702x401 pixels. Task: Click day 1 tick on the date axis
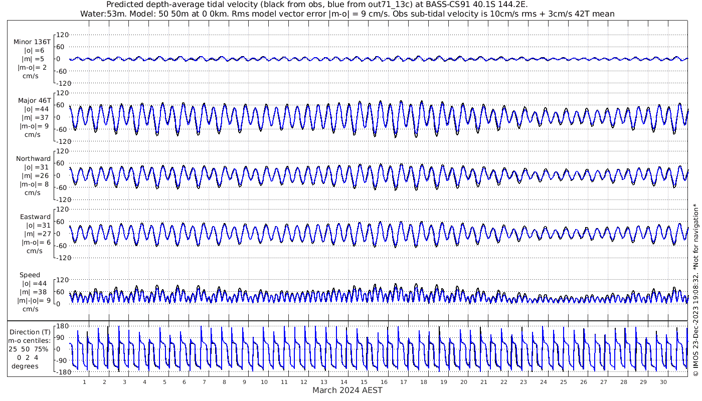point(85,382)
